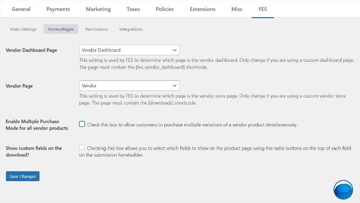
Task: Click the "Vendor Dashboard Page" field label
Action: pyautogui.click(x=31, y=50)
